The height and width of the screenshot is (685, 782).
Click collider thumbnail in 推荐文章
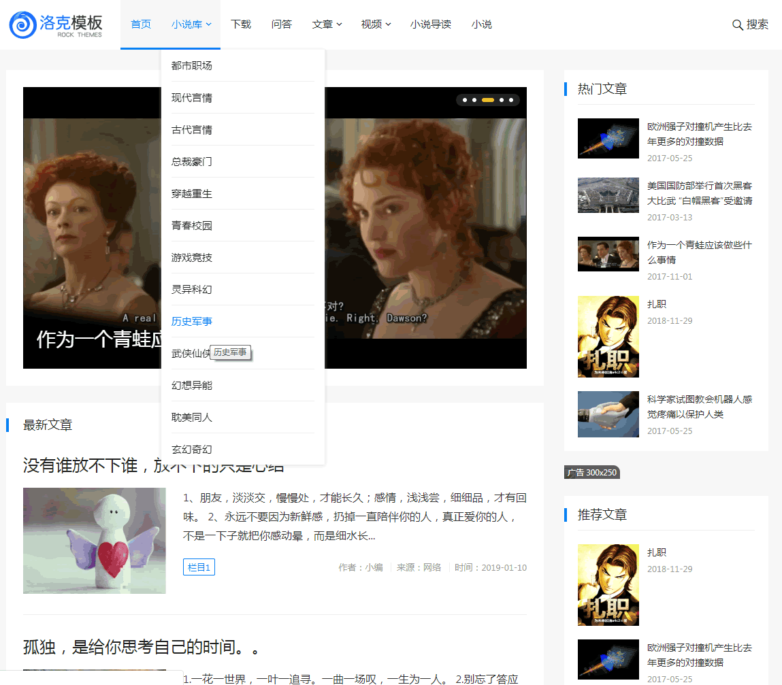pyautogui.click(x=608, y=659)
